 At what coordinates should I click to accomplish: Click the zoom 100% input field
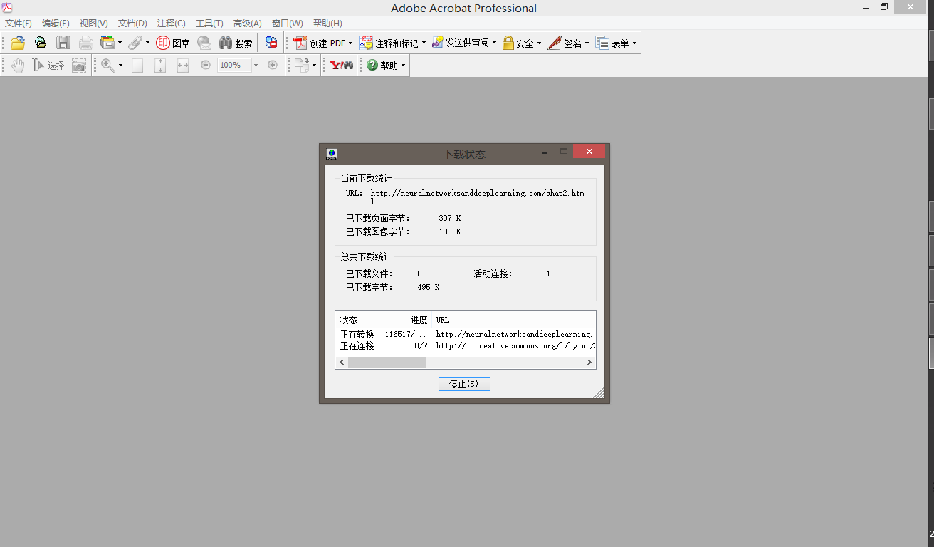[x=234, y=65]
